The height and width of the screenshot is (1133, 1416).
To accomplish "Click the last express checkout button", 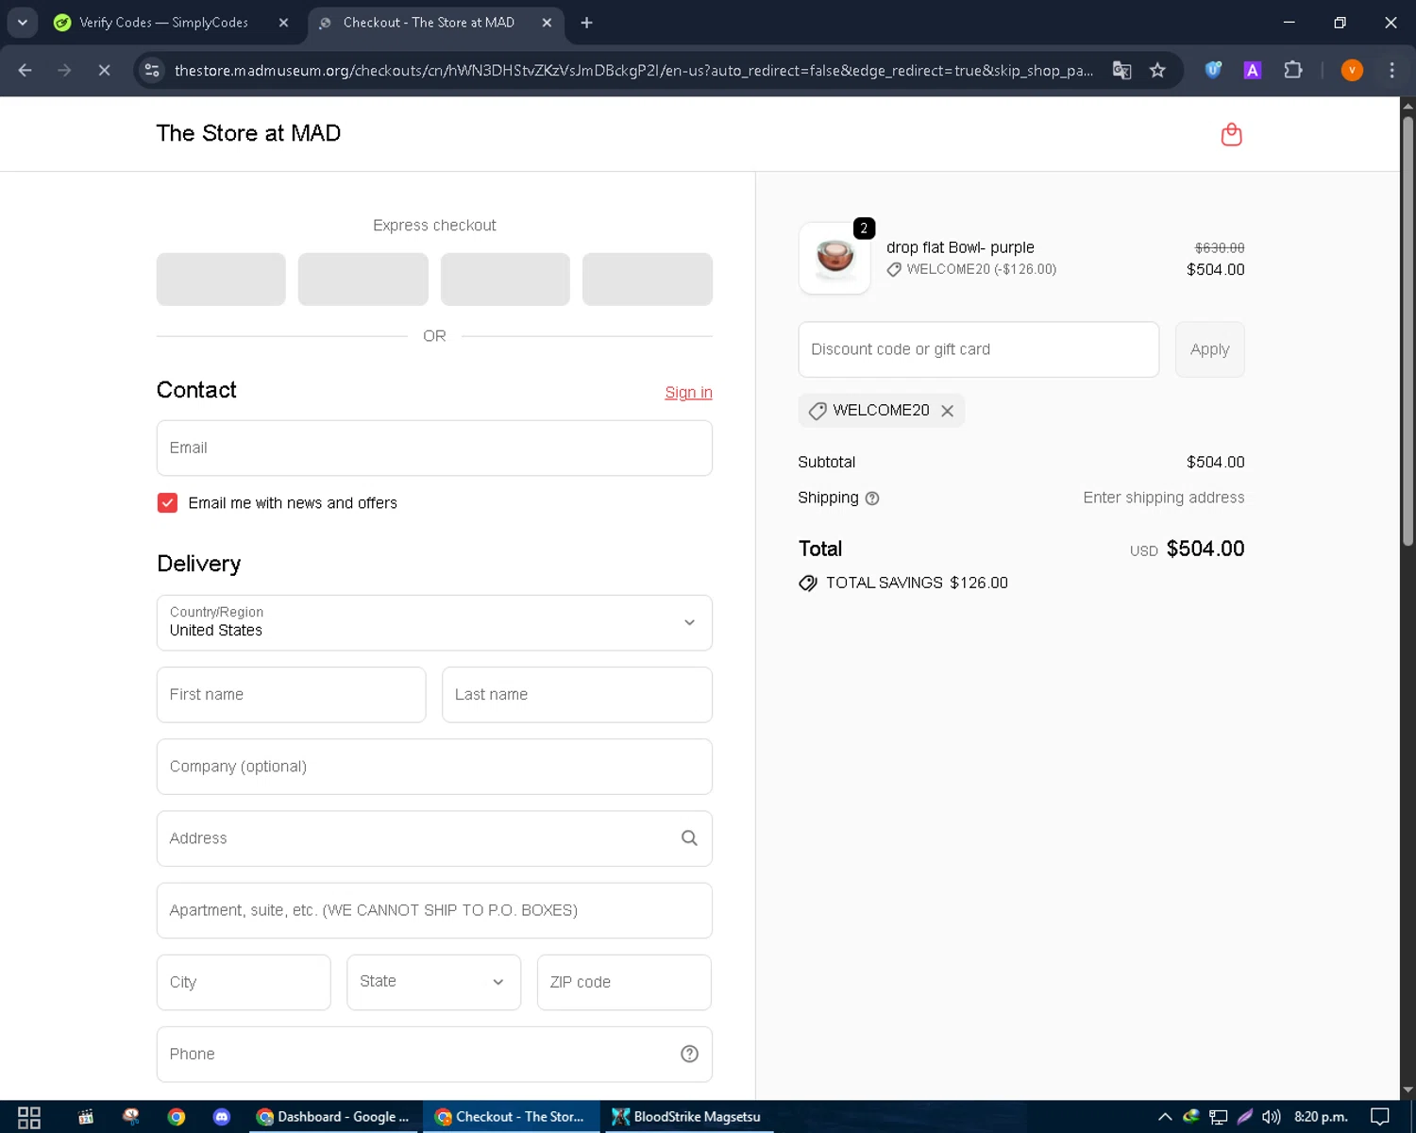I will [x=648, y=279].
